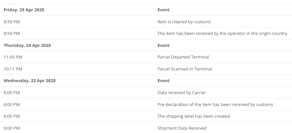Click the Event column header for Thursday
The image size is (292, 133).
click(x=164, y=46)
